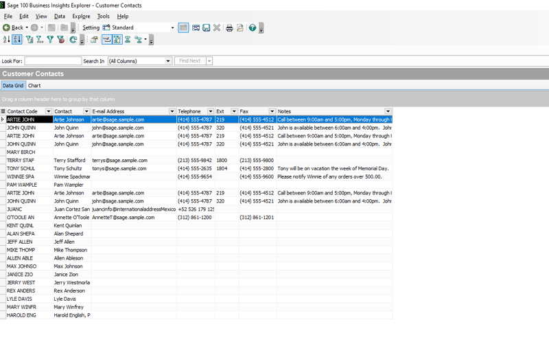This screenshot has width=549, height=355.
Task: Open the Standard setting dropdown
Action: click(172, 28)
